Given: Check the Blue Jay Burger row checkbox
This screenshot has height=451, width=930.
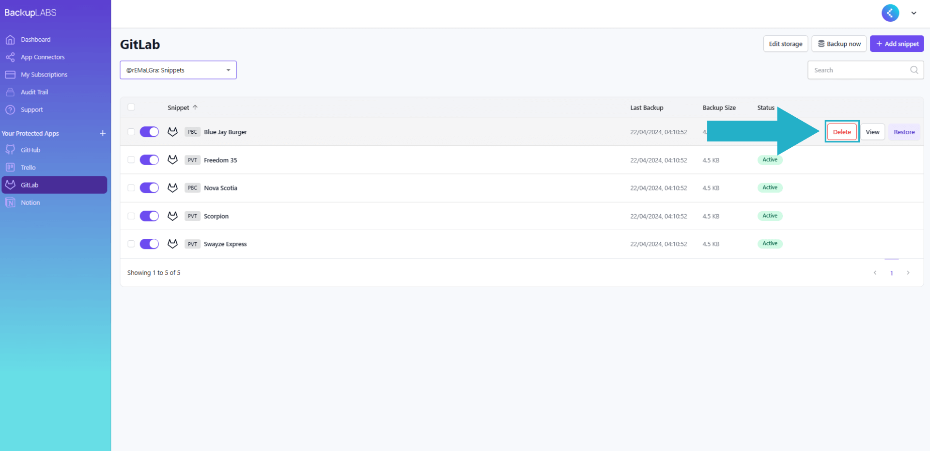Looking at the screenshot, I should pyautogui.click(x=131, y=132).
